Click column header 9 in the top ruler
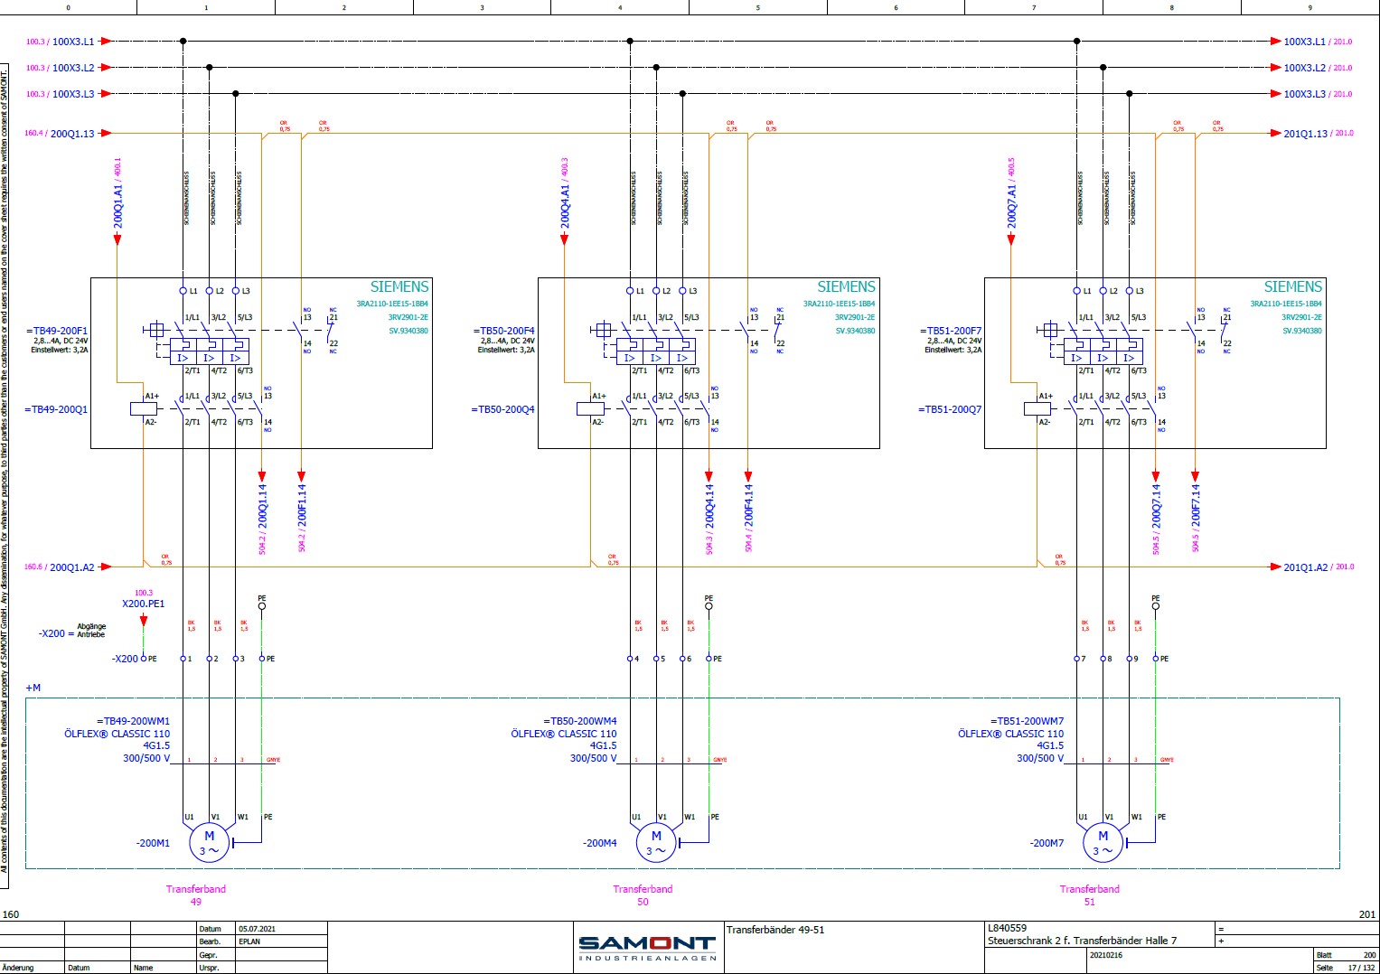1380x974 pixels. [x=1310, y=7]
